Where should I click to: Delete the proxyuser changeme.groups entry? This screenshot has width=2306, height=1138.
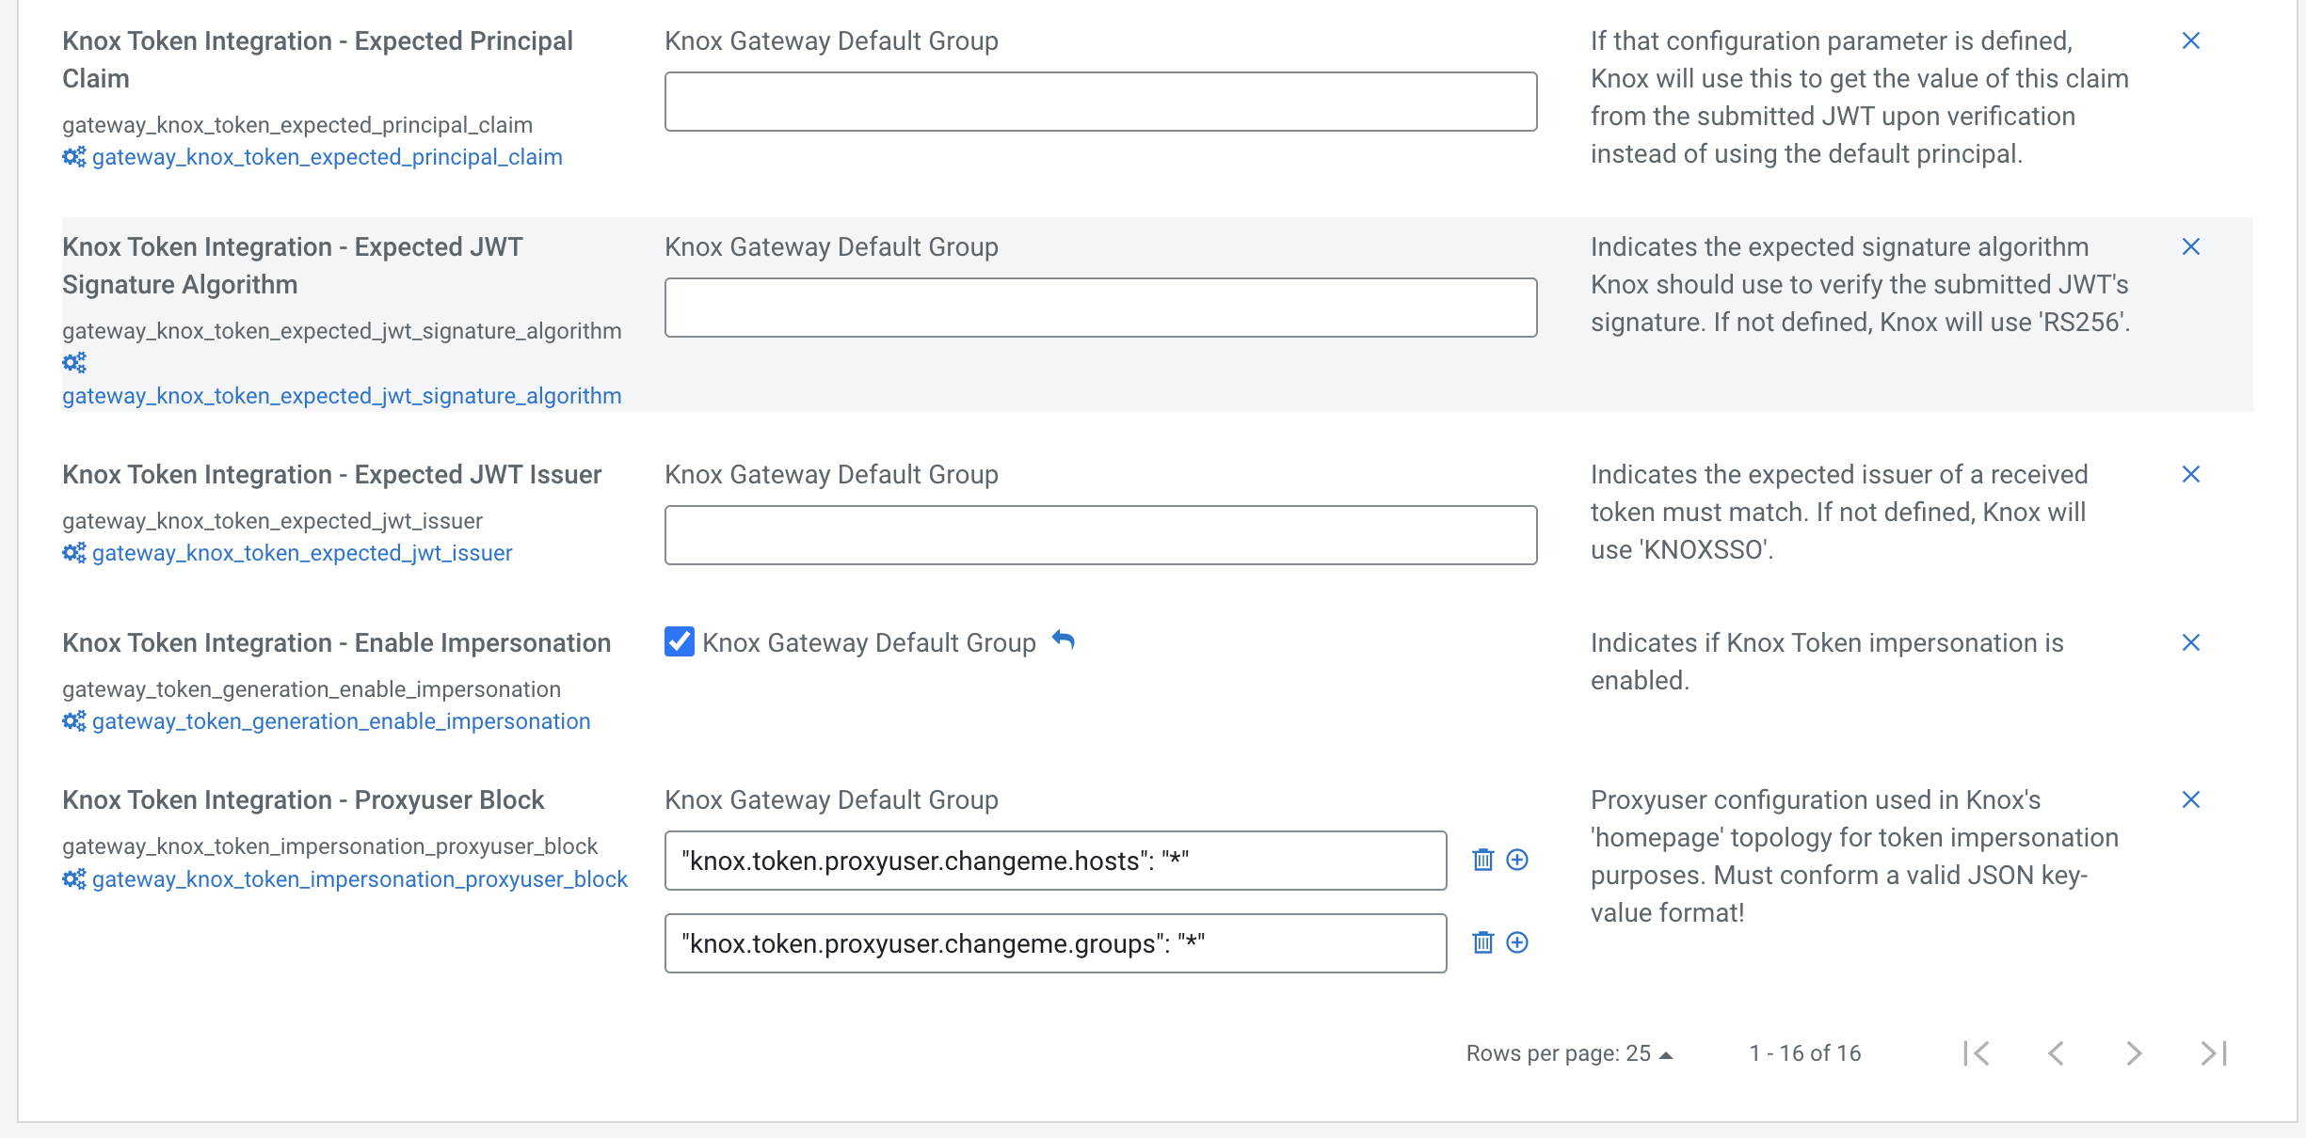(1482, 942)
